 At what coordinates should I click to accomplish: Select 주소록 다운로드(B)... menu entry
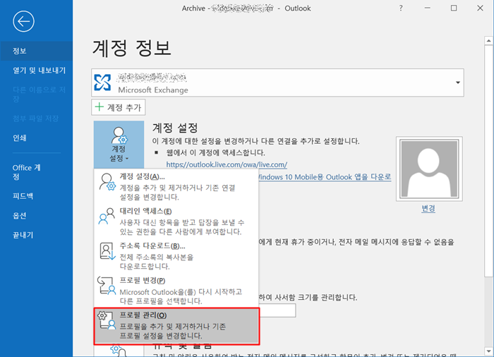tap(176, 255)
